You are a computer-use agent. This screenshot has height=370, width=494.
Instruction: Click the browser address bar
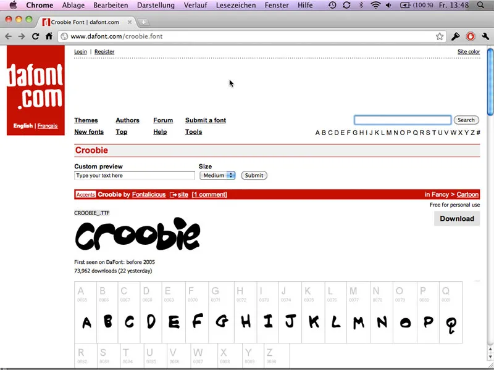click(x=252, y=36)
